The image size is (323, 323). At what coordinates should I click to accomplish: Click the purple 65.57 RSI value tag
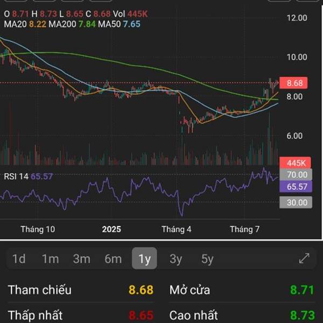[x=296, y=187]
